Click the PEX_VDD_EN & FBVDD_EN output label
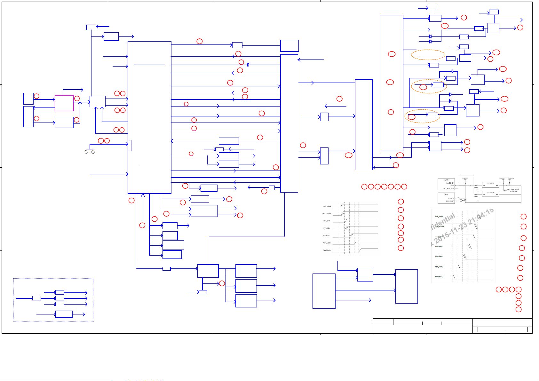Image resolution: width=539 pixels, height=381 pixels. click(x=513, y=190)
